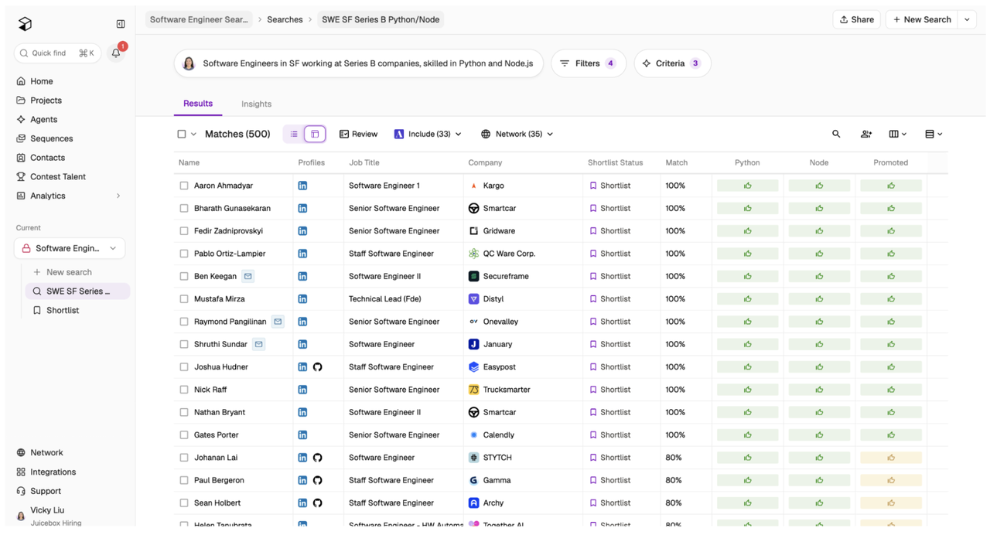
Task: Click New search in sidebar
Action: pos(69,272)
